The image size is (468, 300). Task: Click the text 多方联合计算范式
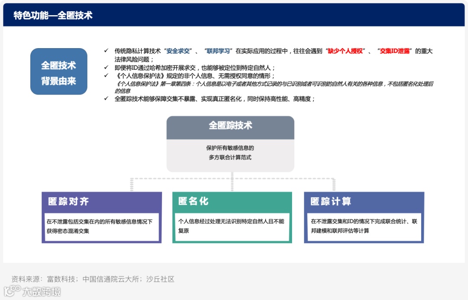(230, 157)
